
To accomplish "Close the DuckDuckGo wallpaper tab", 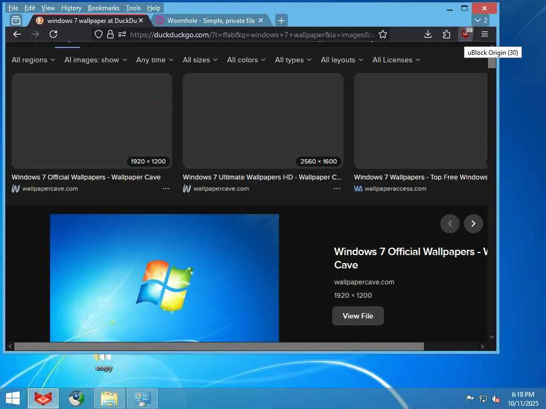I will pyautogui.click(x=141, y=21).
